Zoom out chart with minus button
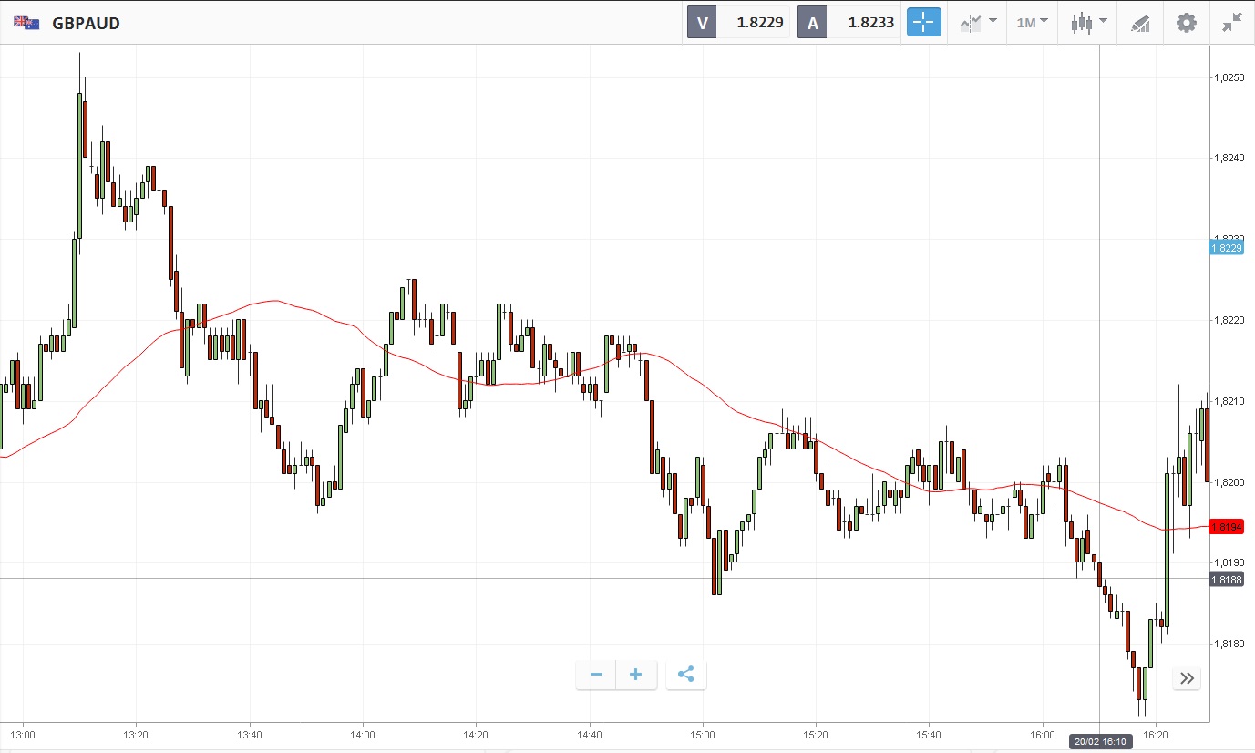 click(x=596, y=675)
